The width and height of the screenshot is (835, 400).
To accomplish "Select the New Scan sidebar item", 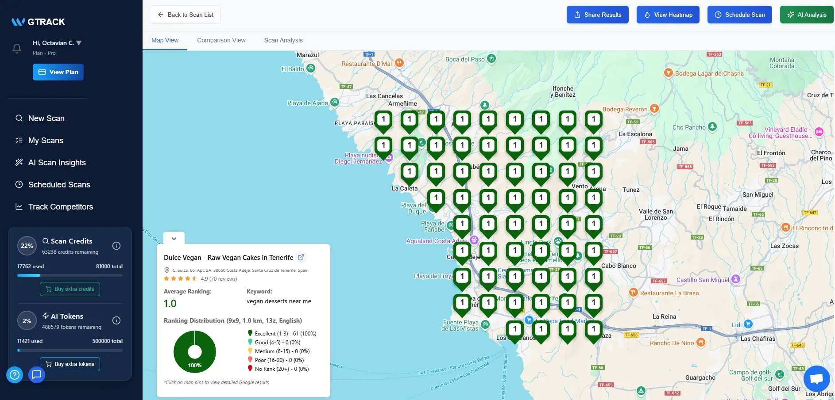I will [x=46, y=118].
